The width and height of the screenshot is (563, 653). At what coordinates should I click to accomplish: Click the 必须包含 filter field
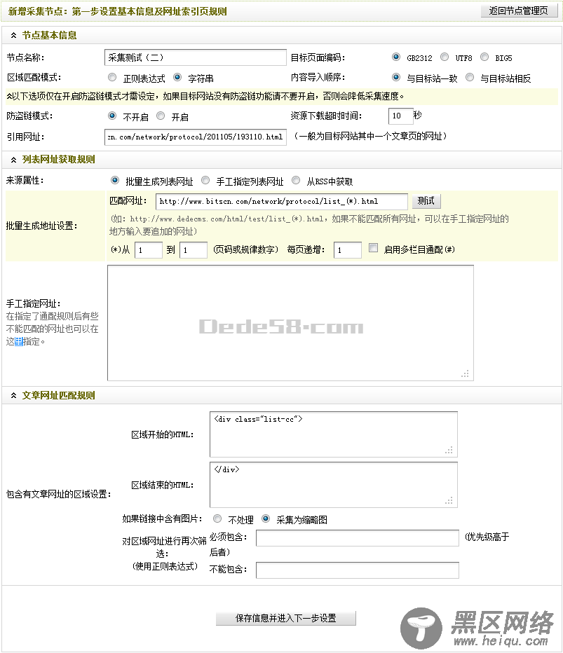point(358,538)
